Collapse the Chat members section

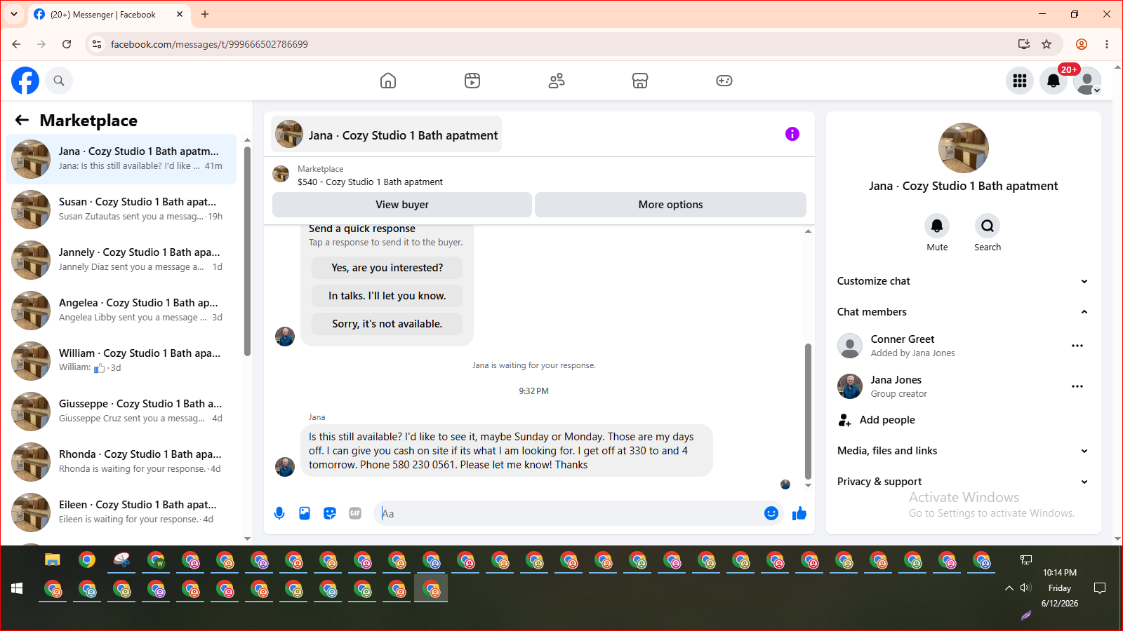pyautogui.click(x=964, y=312)
